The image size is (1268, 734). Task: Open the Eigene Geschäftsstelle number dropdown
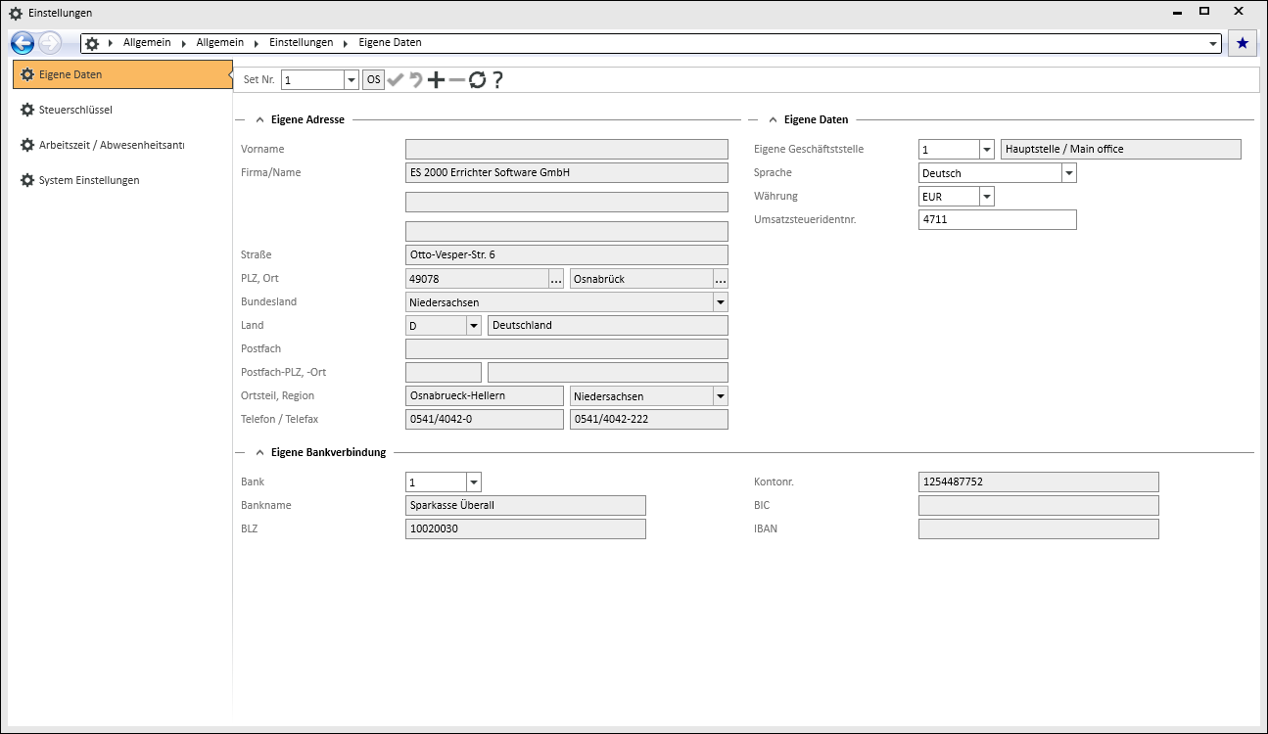(987, 150)
